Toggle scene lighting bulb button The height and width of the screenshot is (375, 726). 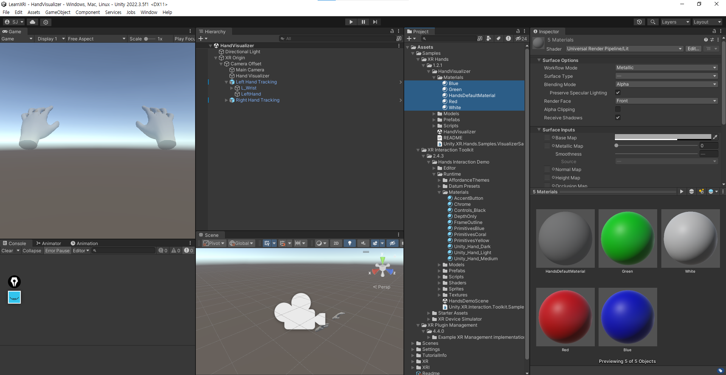pyautogui.click(x=350, y=243)
